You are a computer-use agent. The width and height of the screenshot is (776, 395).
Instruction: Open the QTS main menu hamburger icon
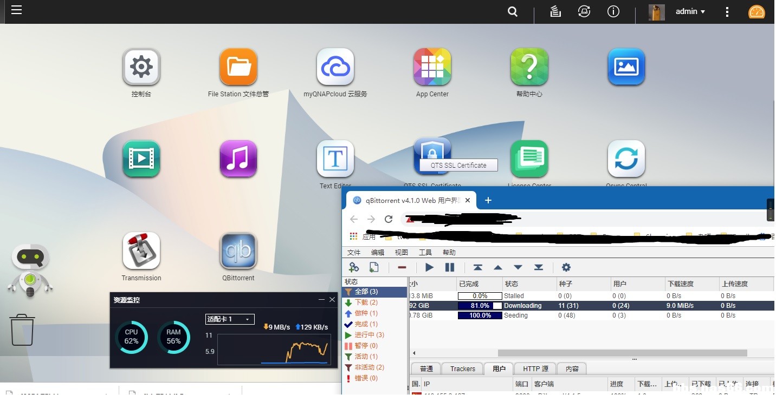(16, 10)
